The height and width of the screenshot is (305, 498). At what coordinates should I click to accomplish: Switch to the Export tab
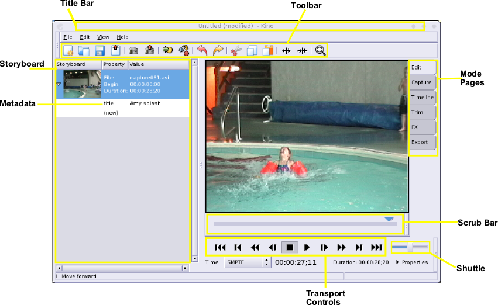click(x=420, y=143)
